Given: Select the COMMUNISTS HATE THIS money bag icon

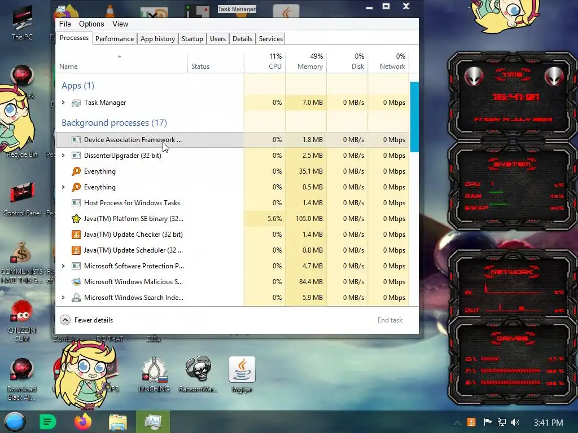Looking at the screenshot, I should [x=22, y=262].
